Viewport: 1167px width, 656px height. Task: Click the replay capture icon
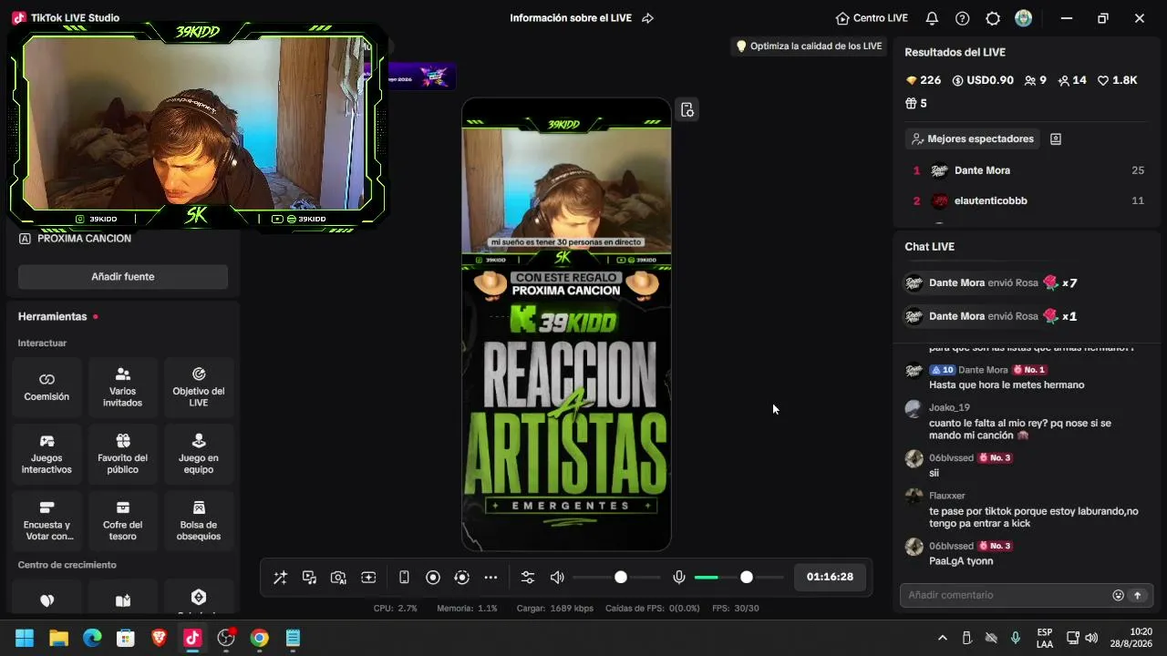point(462,577)
